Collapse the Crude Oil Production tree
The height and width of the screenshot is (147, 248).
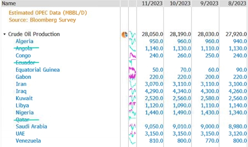(x=5, y=34)
